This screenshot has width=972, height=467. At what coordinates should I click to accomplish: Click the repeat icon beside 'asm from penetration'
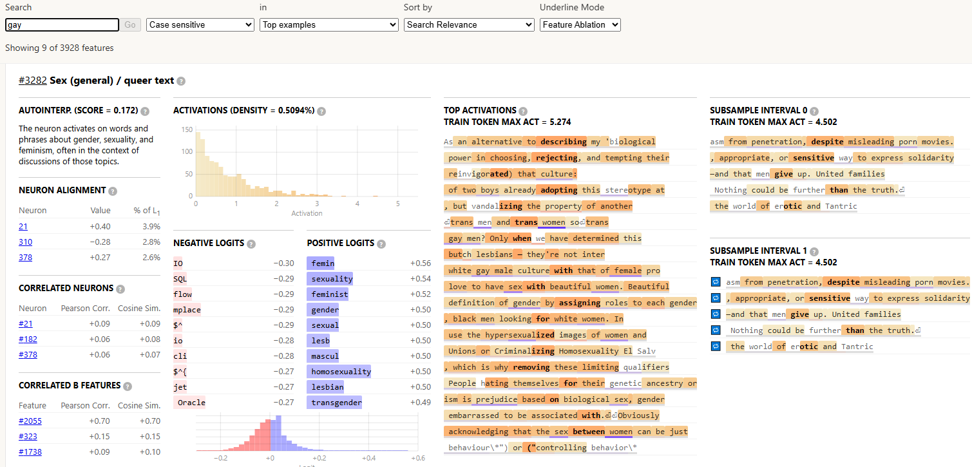pyautogui.click(x=715, y=282)
